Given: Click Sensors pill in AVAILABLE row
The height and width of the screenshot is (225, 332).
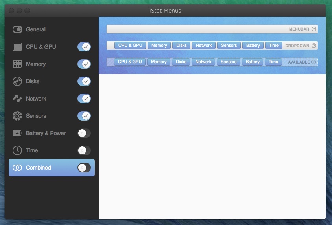Looking at the screenshot, I should (229, 62).
